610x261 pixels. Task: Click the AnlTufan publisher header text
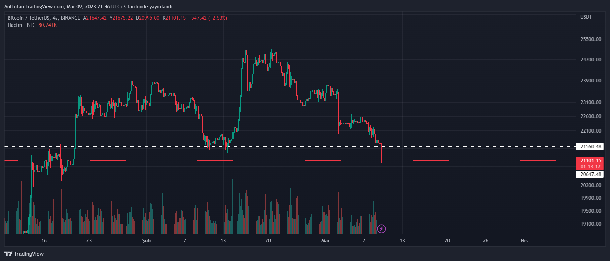coord(88,7)
